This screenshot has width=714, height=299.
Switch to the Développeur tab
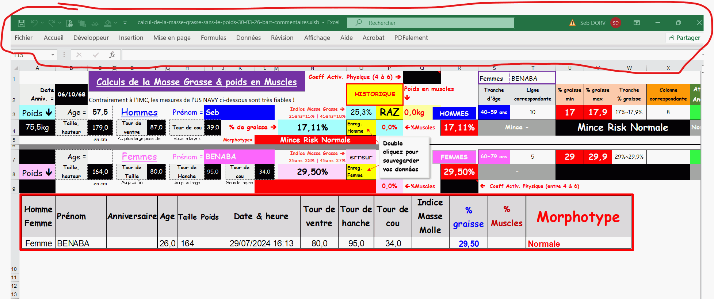tap(91, 38)
